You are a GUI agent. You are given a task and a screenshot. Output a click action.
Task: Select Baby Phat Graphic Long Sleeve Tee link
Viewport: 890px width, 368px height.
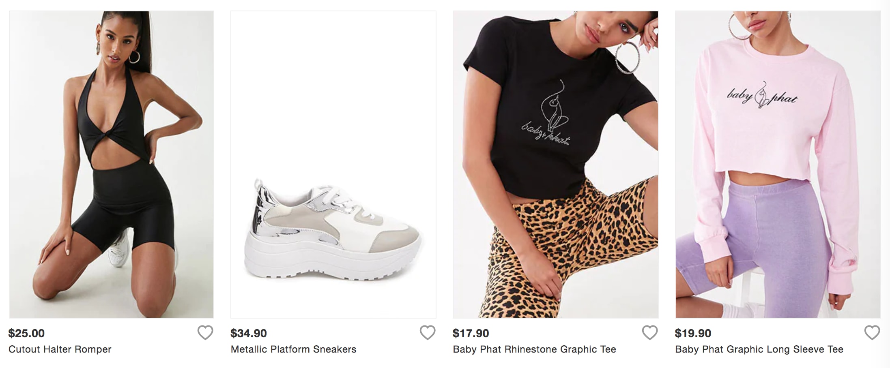[x=759, y=349]
